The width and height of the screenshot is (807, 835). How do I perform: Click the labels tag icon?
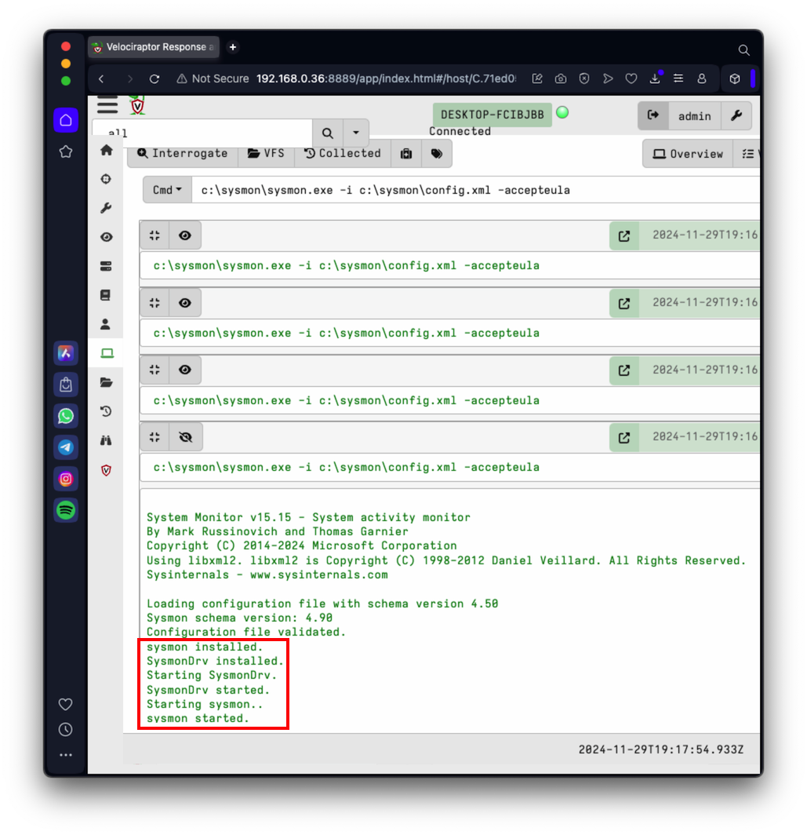pos(437,153)
